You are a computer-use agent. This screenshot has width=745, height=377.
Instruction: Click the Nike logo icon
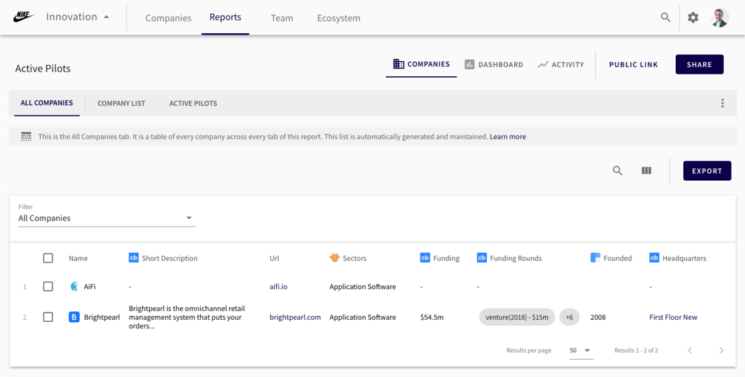(23, 17)
